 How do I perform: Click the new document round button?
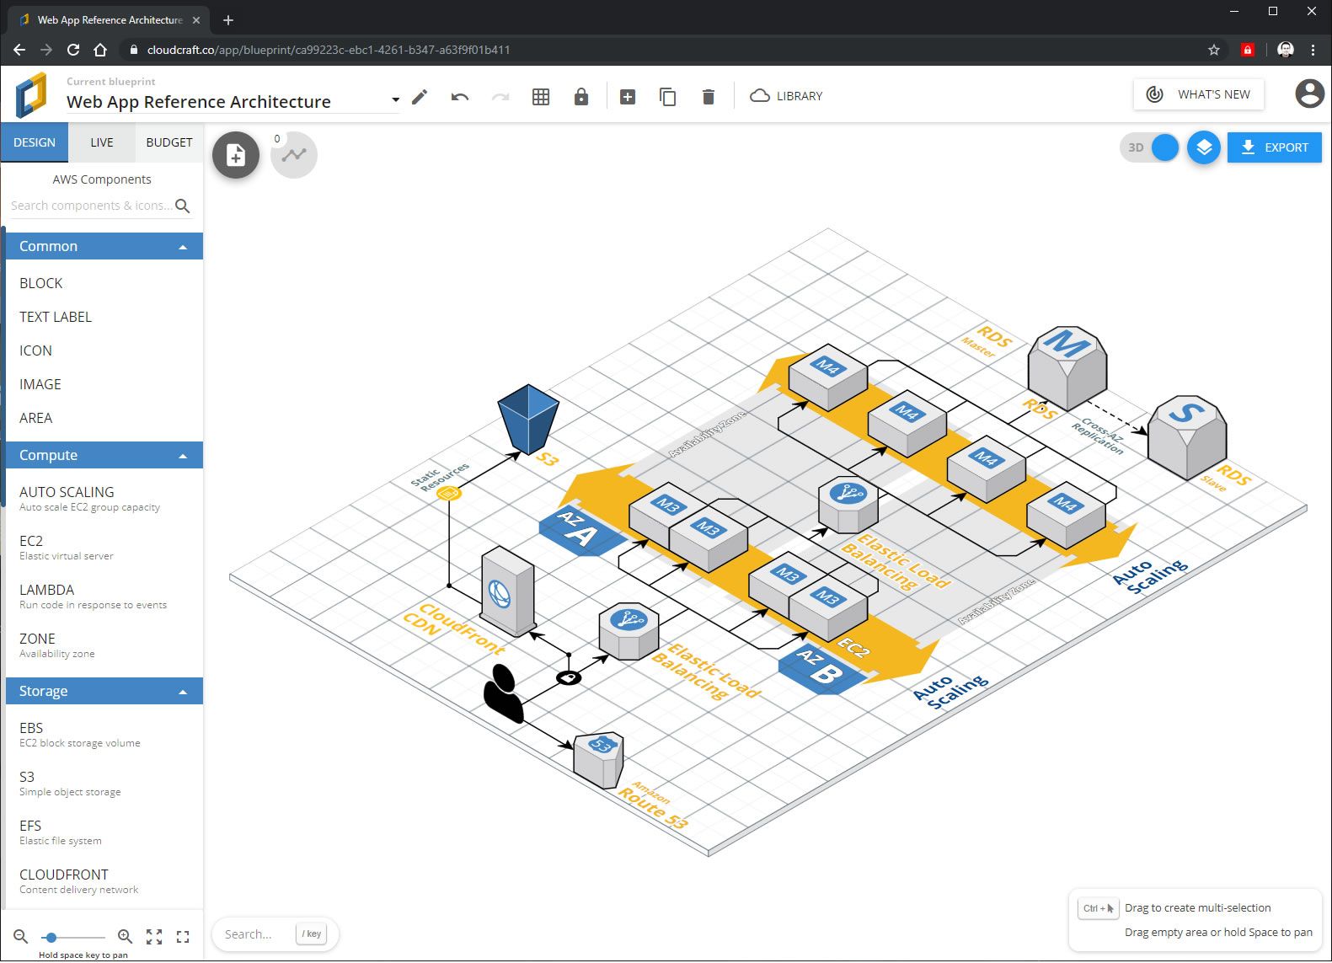pyautogui.click(x=236, y=155)
